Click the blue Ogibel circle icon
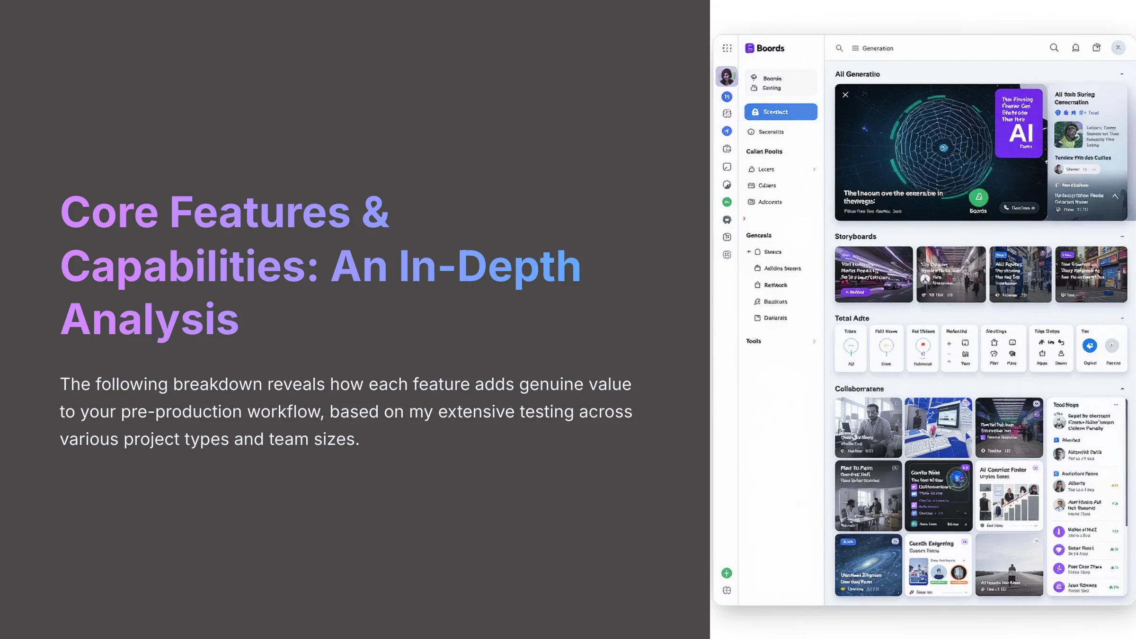 (1090, 346)
